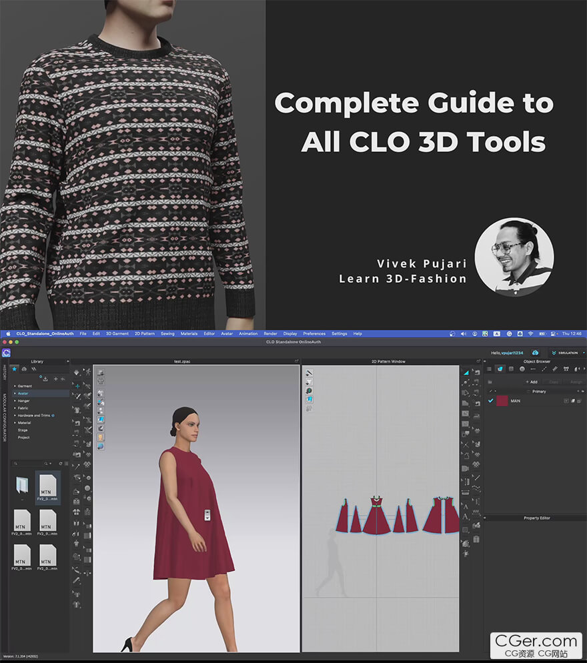The image size is (587, 663).
Task: Select the cyan Select/Move cross tool
Action: coord(77,386)
